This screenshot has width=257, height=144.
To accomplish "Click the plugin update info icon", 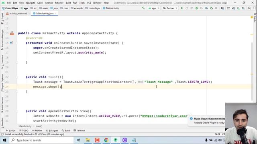I will tap(191, 119).
